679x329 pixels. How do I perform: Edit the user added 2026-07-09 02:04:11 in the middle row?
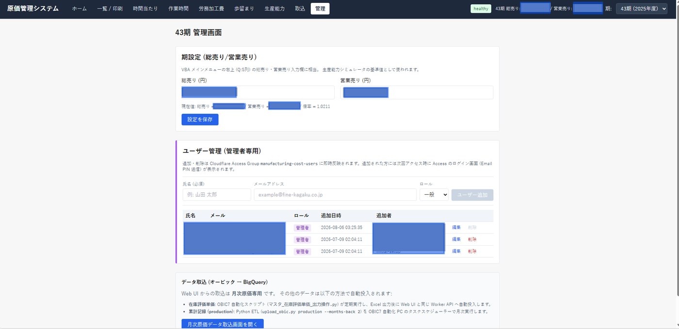point(456,239)
